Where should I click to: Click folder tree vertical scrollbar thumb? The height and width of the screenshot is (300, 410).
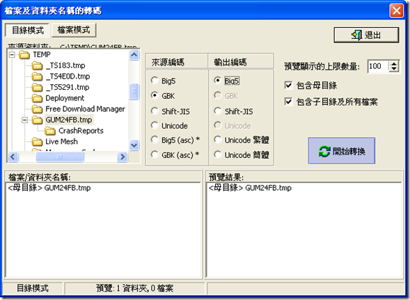pyautogui.click(x=134, y=92)
